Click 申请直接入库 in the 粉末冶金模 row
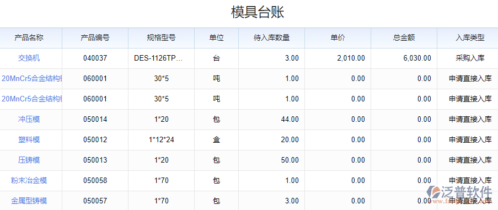Screen dimensions: 498x210 click(x=470, y=180)
